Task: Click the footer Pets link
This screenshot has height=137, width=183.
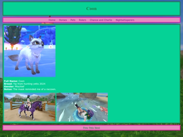Action: coord(91,128)
